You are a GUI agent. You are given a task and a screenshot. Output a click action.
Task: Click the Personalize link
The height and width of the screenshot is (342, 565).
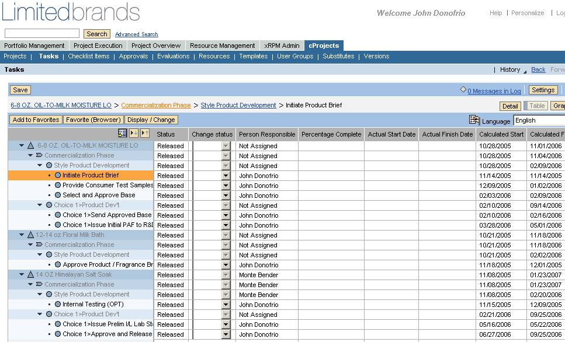[528, 13]
